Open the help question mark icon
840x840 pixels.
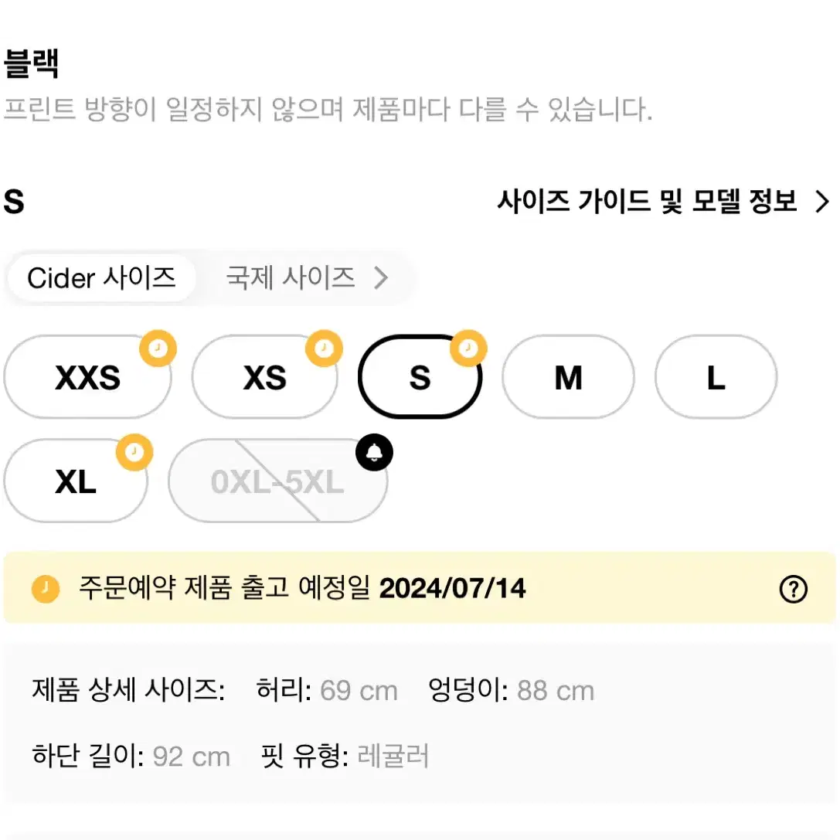793,590
